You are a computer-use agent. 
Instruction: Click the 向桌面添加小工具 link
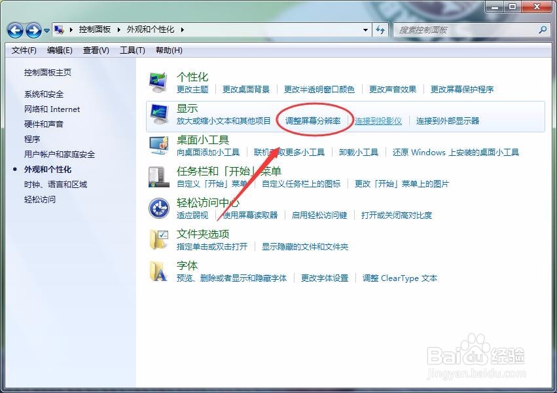pyautogui.click(x=208, y=153)
